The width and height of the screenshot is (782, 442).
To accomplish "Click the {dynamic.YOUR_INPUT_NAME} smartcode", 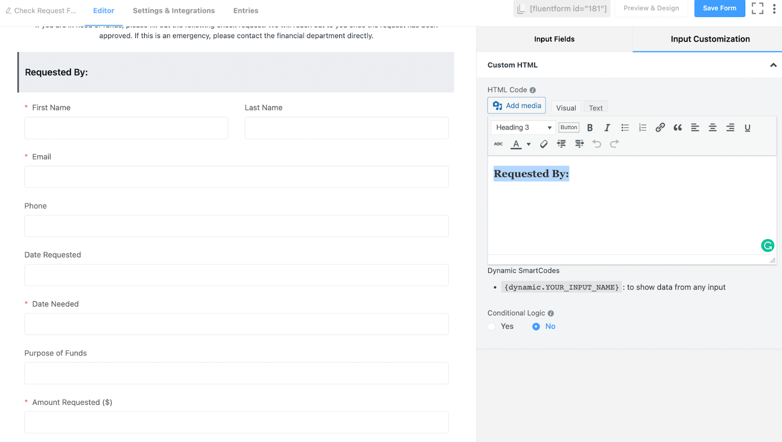I will point(562,287).
